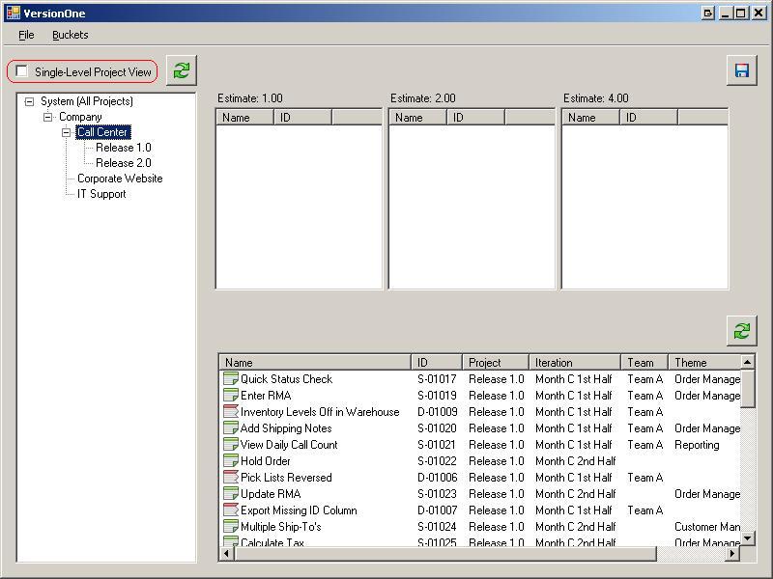The height and width of the screenshot is (579, 773).
Task: Open the File menu
Action: [26, 35]
